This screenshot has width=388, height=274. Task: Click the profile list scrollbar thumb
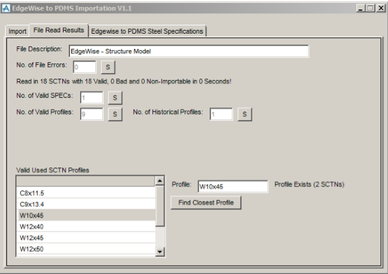coord(160,206)
